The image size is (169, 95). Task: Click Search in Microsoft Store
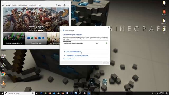58,5
